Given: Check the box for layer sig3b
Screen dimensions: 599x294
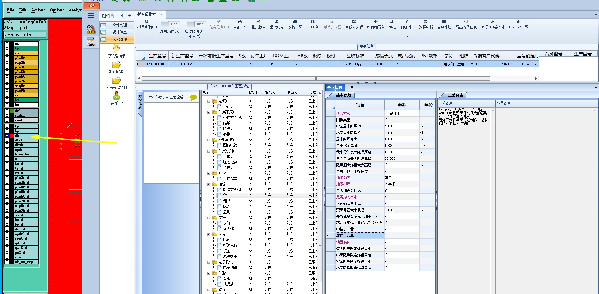Looking at the screenshot, I should coord(7,63).
